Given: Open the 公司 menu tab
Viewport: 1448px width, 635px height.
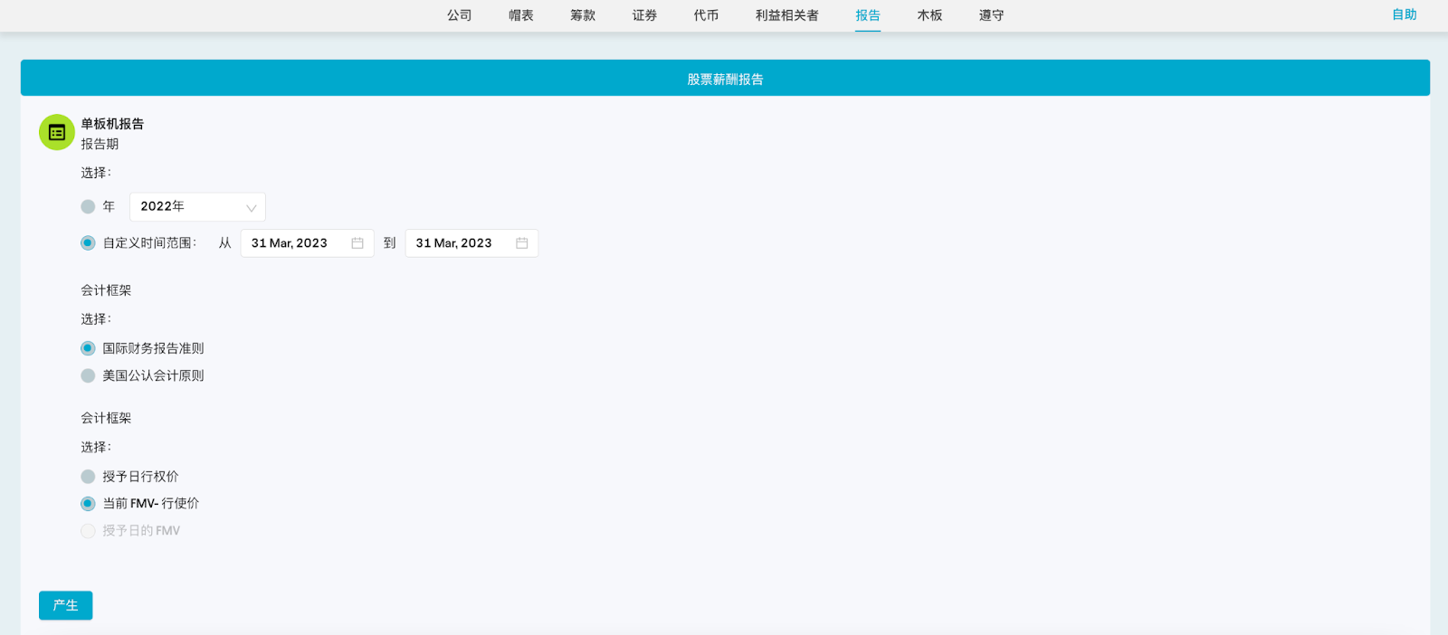Looking at the screenshot, I should (x=460, y=15).
